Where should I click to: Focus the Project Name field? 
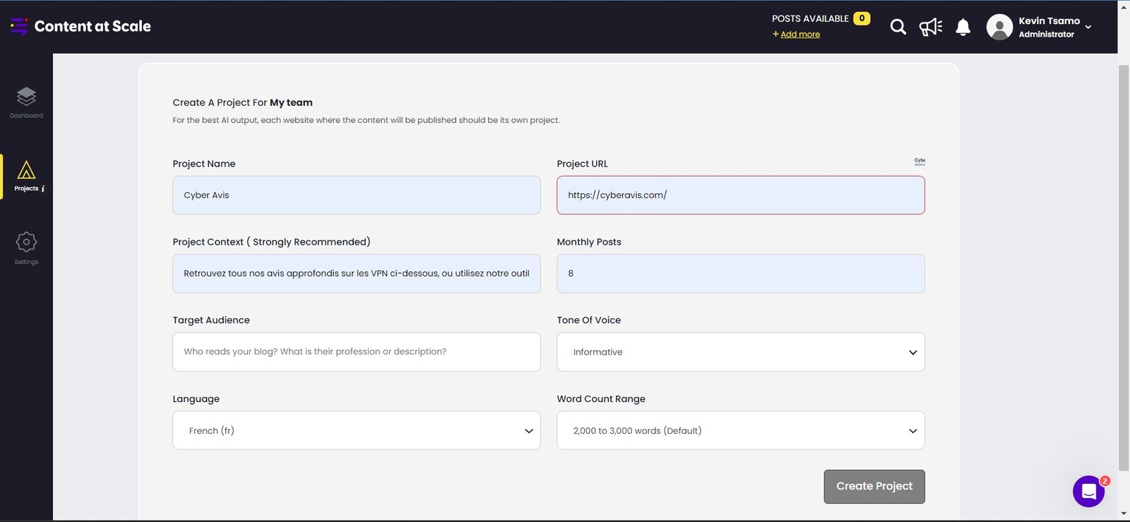[357, 195]
